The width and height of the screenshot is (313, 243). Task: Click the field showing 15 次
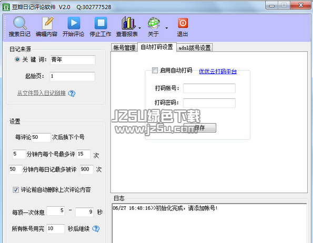coord(84,154)
